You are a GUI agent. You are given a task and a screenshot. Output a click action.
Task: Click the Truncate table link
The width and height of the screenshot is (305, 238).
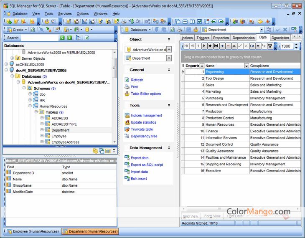(142, 129)
